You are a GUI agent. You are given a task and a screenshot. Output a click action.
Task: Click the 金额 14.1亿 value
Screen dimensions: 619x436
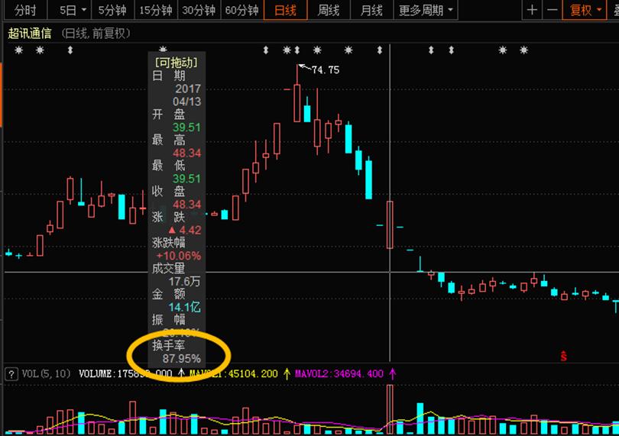[x=184, y=307]
